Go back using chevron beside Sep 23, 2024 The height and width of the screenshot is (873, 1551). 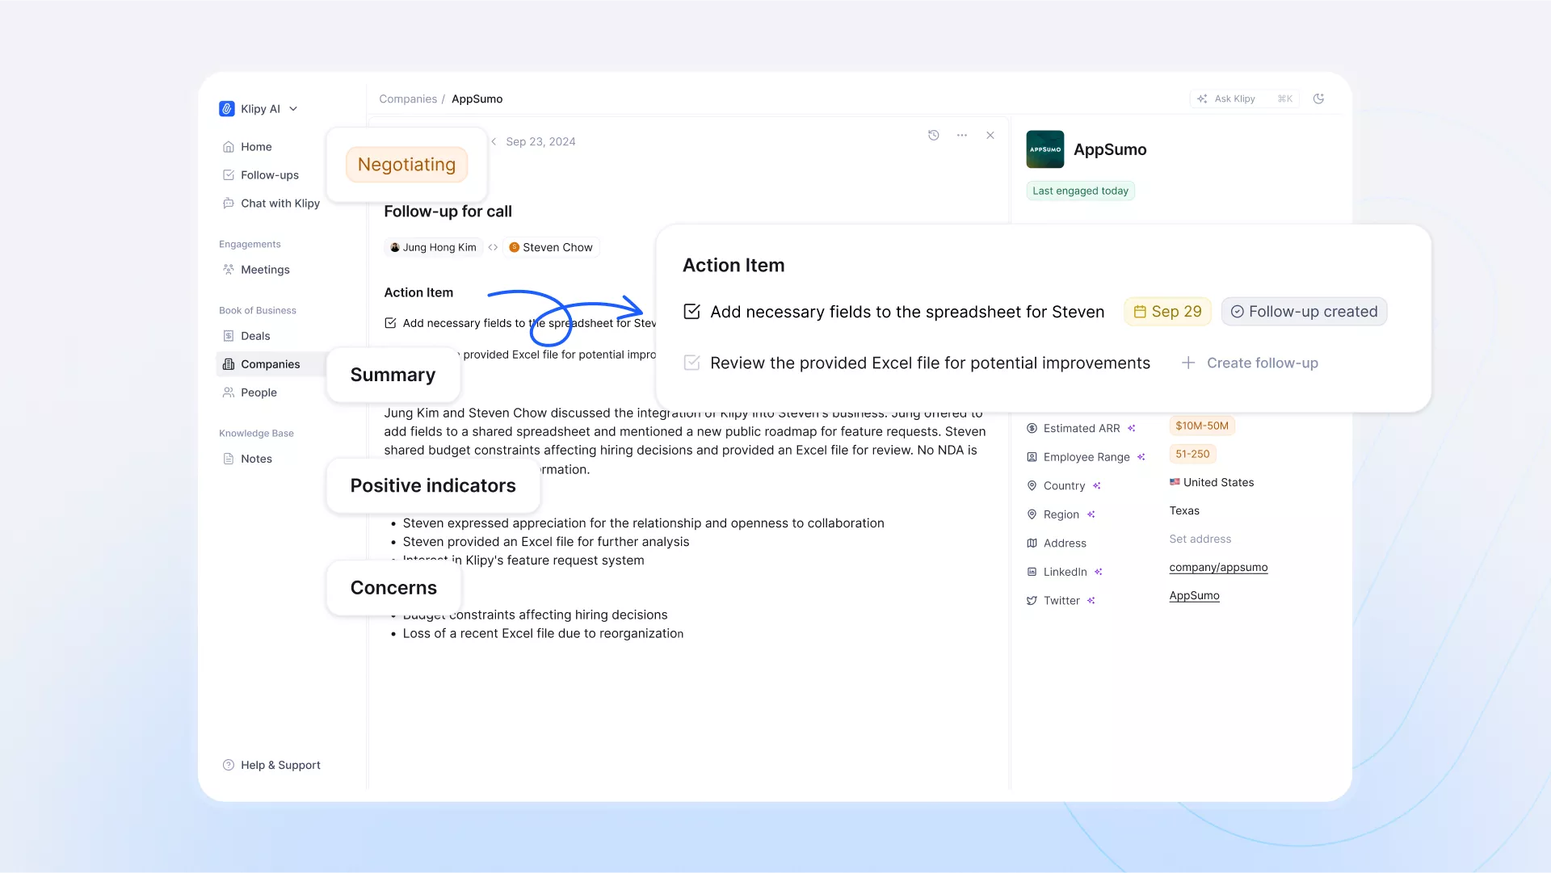click(494, 141)
